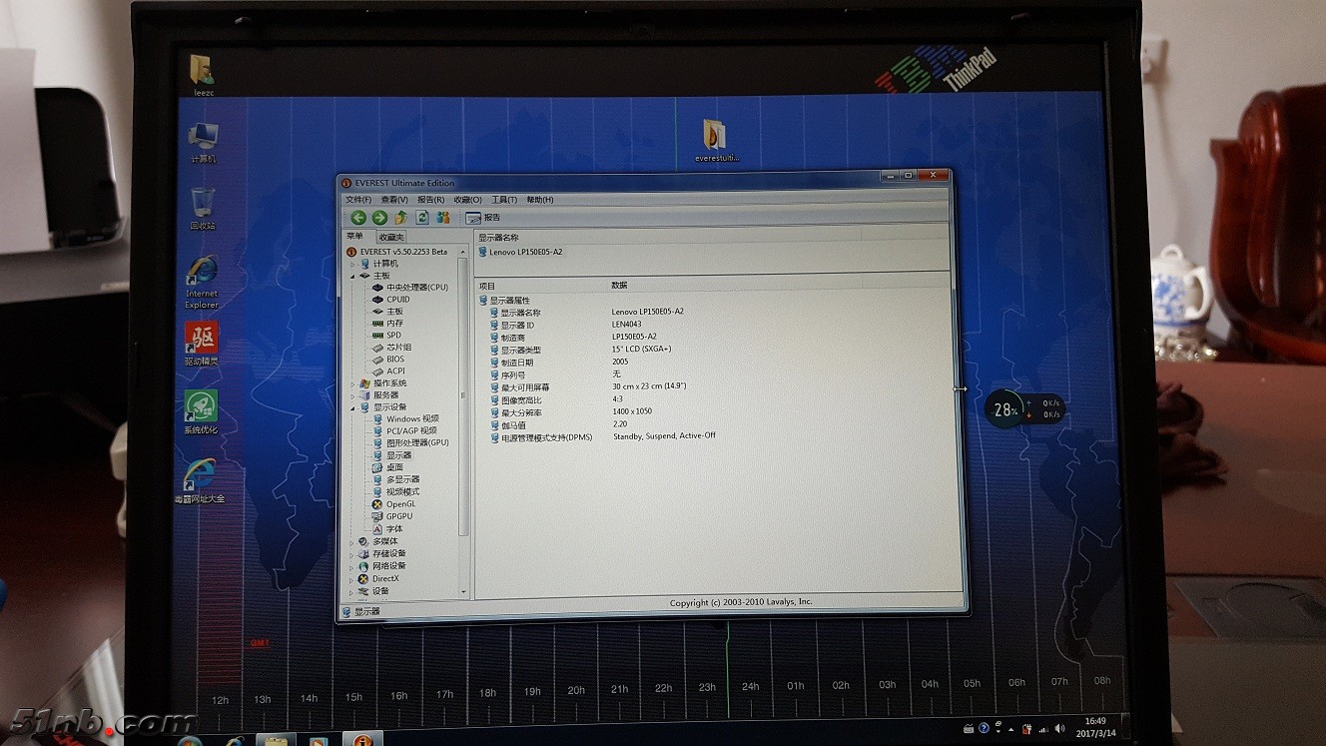Open the 驱动精灵 desktop shortcut
The image size is (1326, 746).
pyautogui.click(x=204, y=339)
